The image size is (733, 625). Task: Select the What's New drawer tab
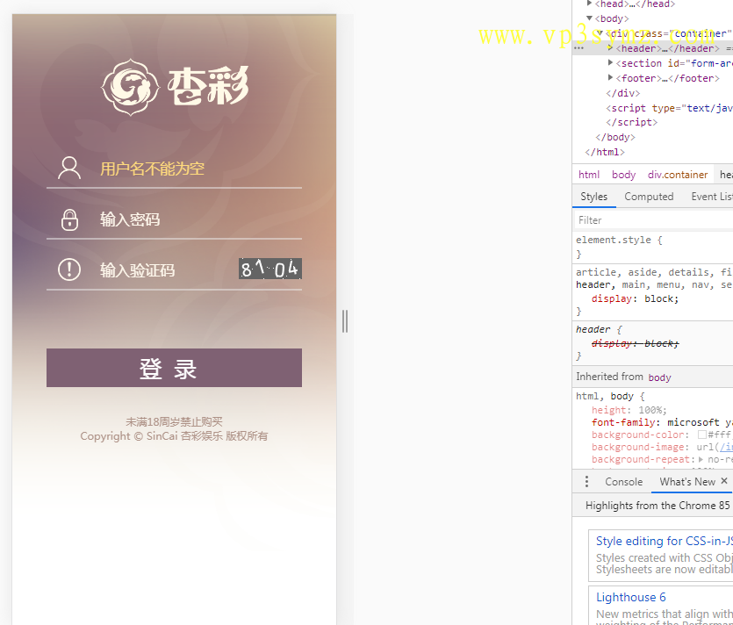(x=687, y=482)
